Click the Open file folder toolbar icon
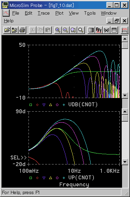This screenshot has width=130, height=197. [7, 30]
